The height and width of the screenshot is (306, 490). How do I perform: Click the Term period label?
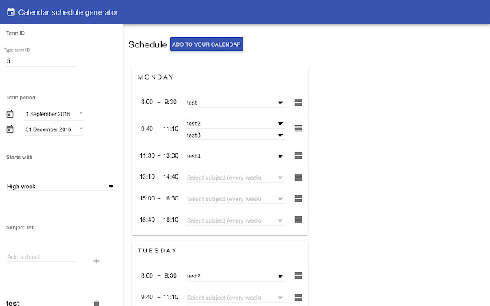point(21,97)
